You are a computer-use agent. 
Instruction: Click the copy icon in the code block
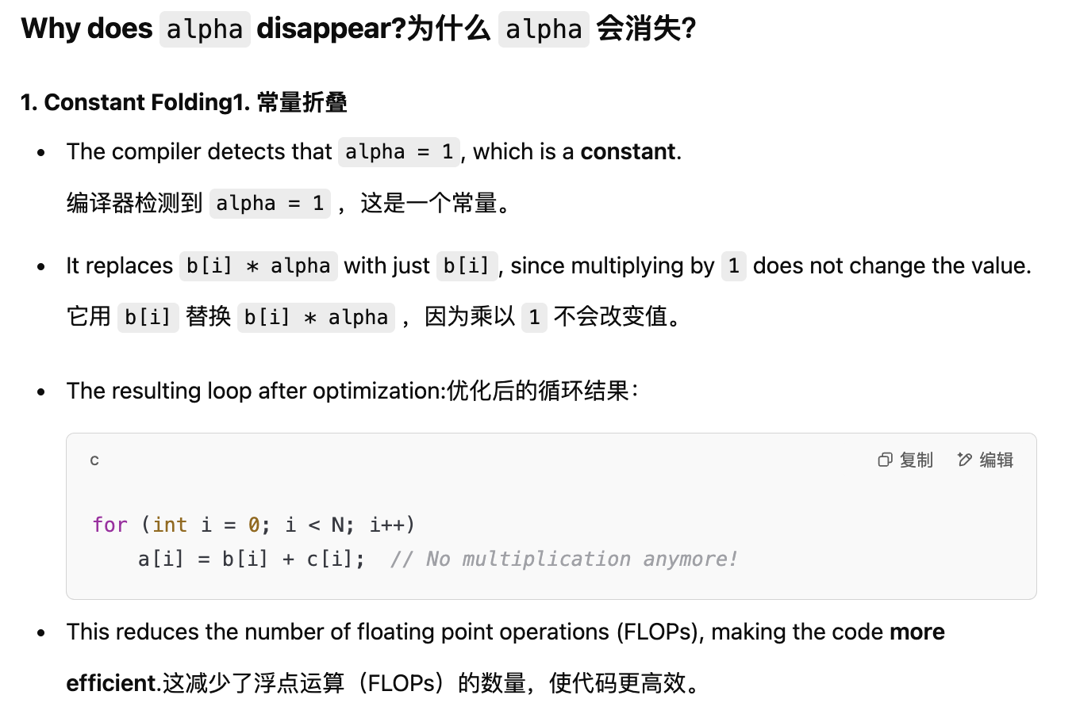click(885, 460)
